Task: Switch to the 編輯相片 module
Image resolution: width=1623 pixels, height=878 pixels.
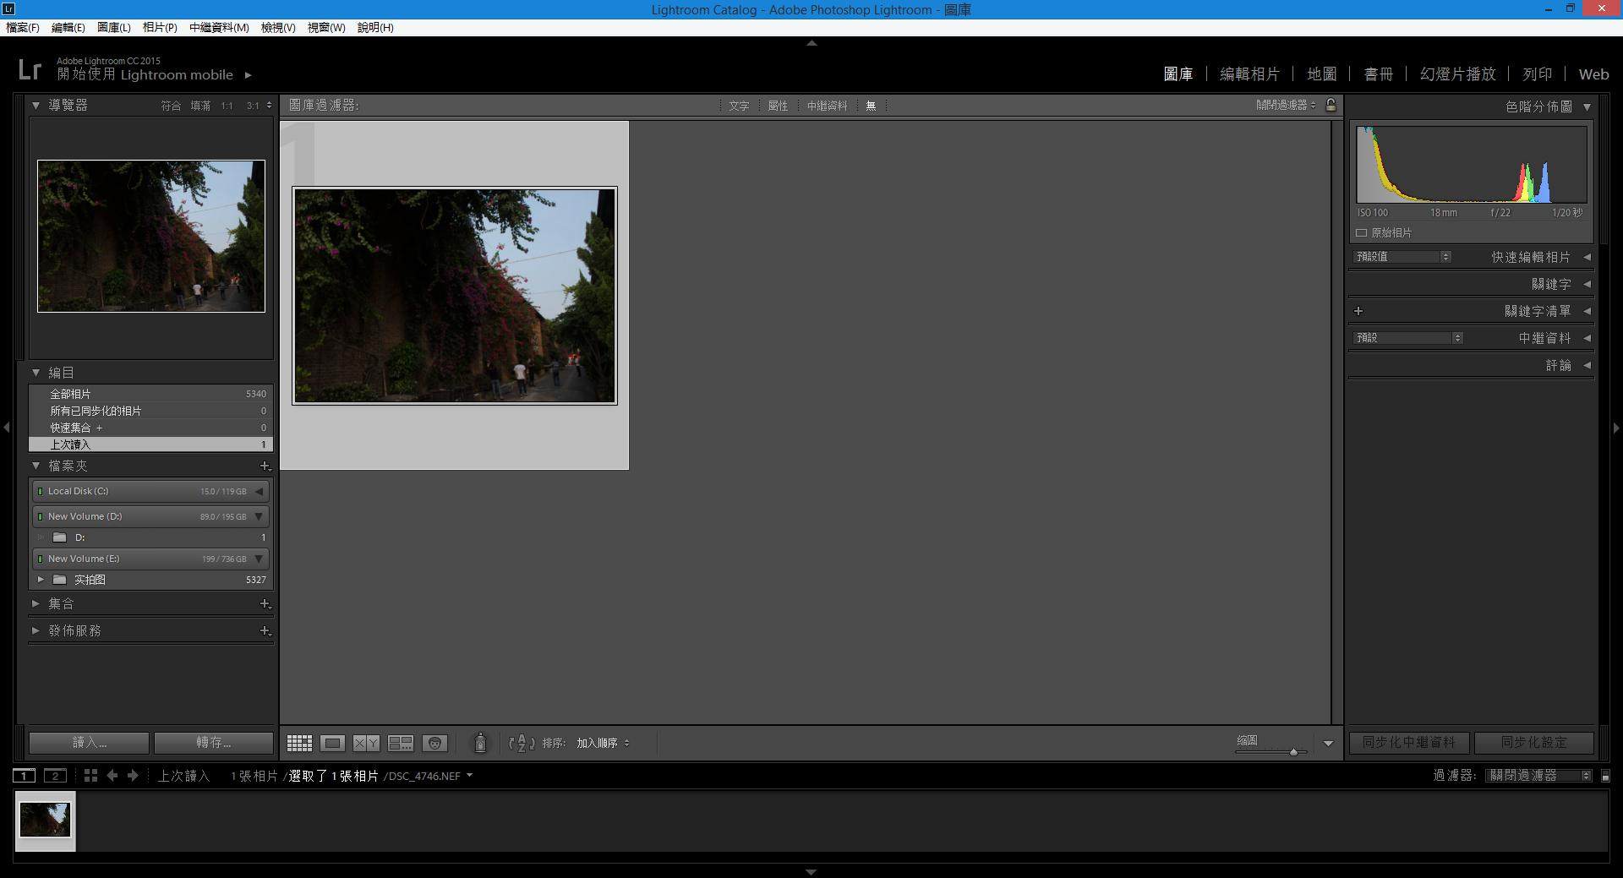Action: (x=1249, y=74)
